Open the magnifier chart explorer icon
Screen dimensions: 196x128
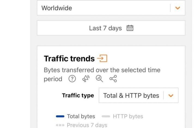(99, 79)
